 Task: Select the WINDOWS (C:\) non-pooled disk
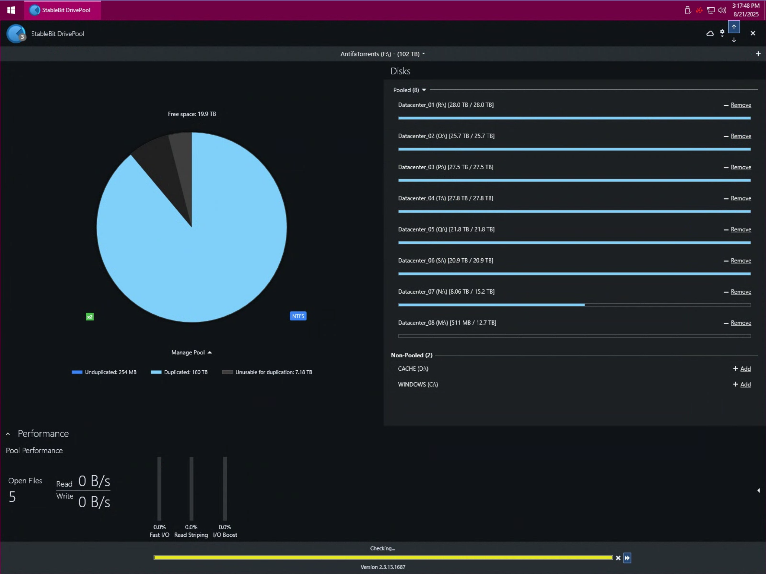(x=418, y=384)
